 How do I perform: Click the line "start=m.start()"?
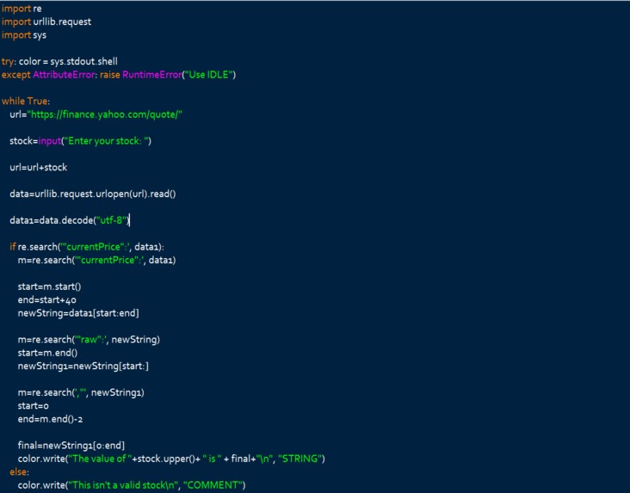[x=49, y=287]
